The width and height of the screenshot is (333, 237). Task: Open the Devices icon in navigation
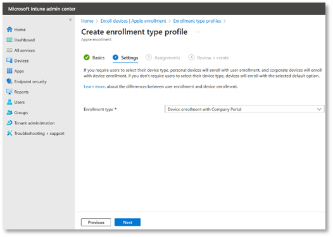tap(9, 61)
